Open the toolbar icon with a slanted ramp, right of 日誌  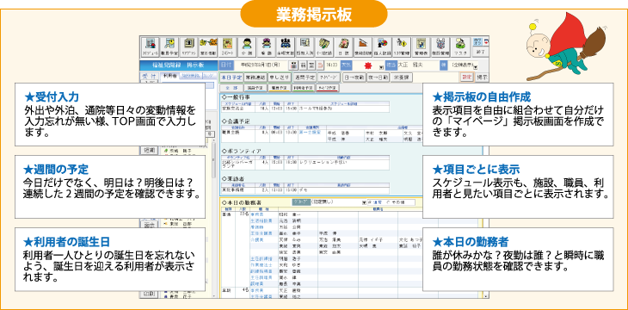coord(362,47)
